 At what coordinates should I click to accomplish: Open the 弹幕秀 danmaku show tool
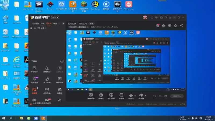click(59, 91)
